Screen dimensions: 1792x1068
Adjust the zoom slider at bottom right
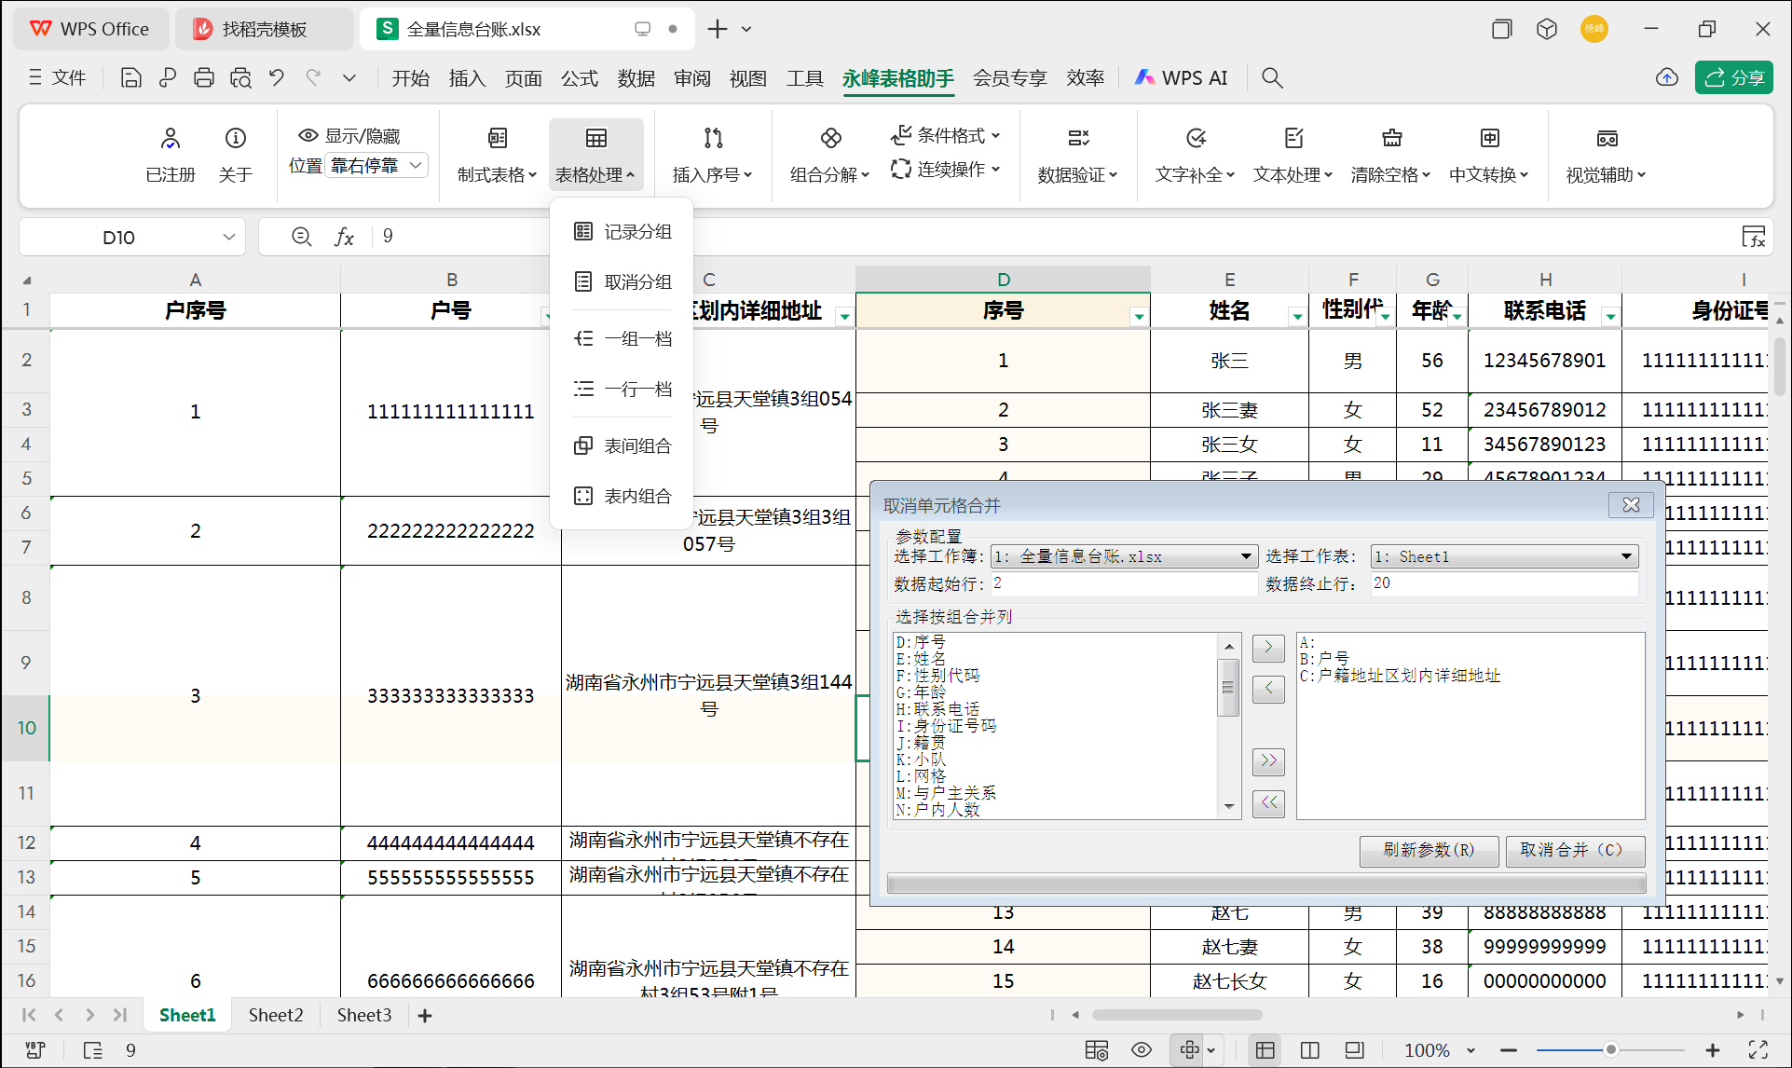click(x=1612, y=1049)
